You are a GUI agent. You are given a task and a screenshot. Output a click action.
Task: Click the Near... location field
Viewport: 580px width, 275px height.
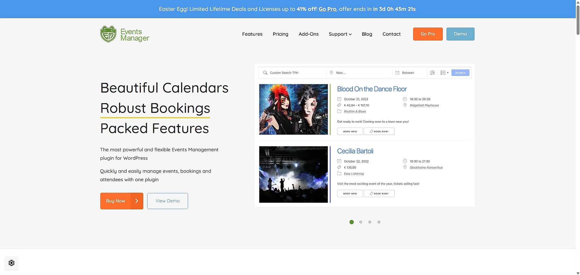pyautogui.click(x=359, y=73)
